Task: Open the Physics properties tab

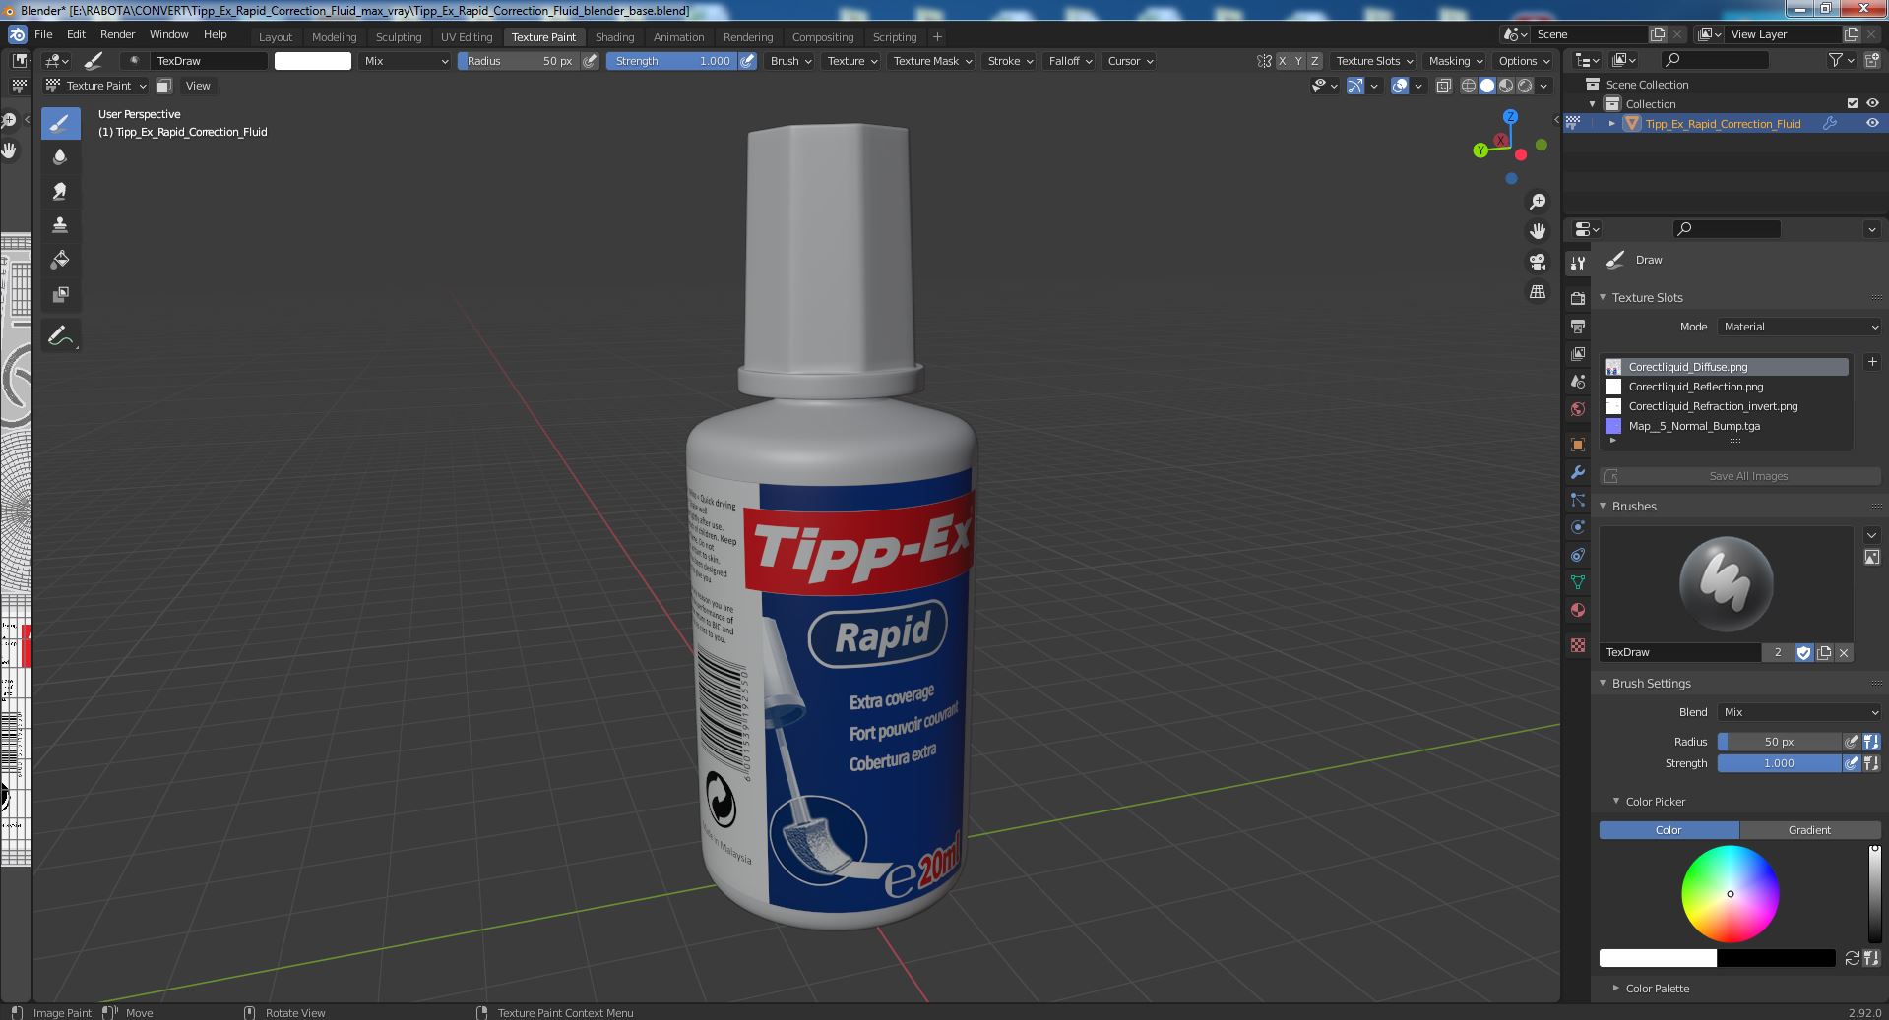Action: point(1578,527)
